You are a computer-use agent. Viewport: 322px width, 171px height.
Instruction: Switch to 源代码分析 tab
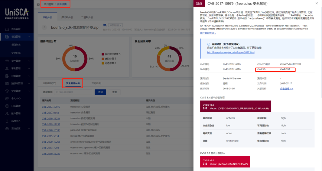point(67,17)
